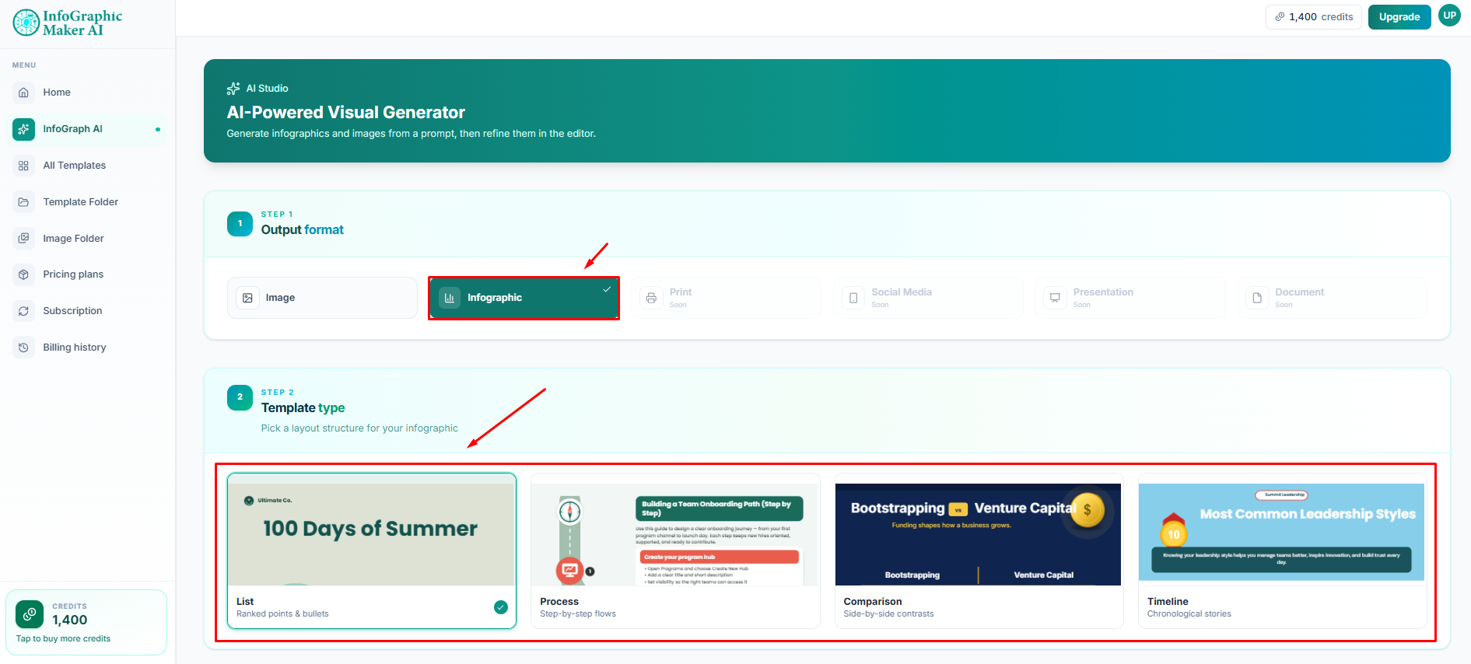
Task: Select the Image output format
Action: (322, 298)
